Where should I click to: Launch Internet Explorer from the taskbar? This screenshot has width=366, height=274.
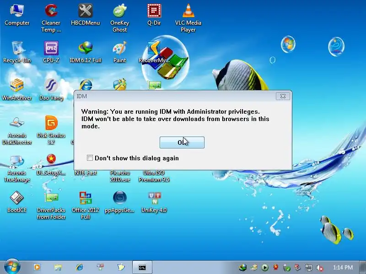click(79, 267)
